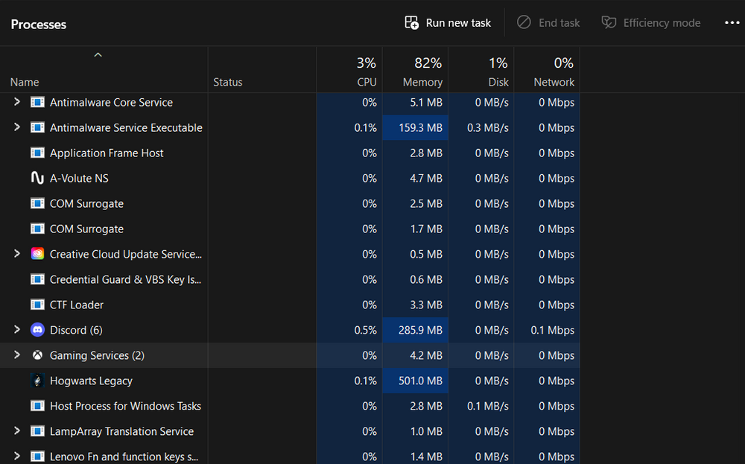Screen dimensions: 745x464
Task: Open the three-dot more options menu
Action: [732, 22]
